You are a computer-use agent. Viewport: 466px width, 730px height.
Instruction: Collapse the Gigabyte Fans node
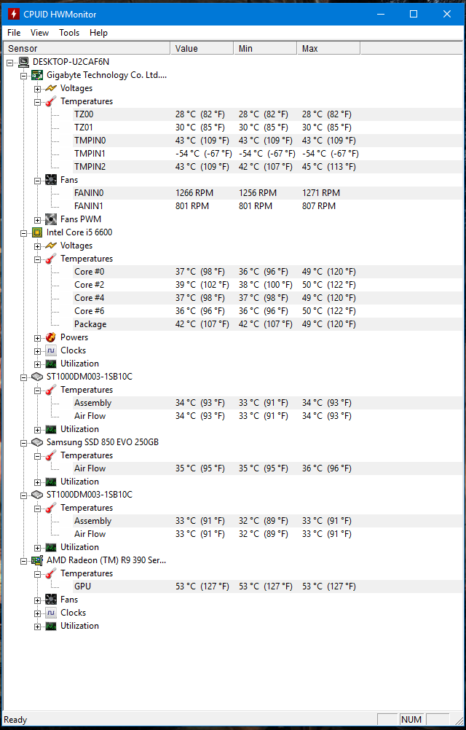tap(38, 180)
